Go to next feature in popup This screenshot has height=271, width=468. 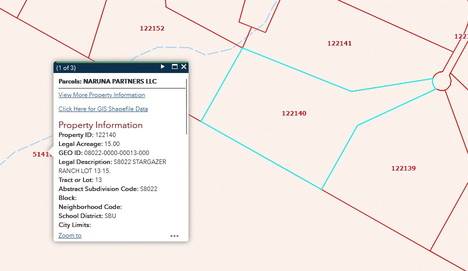tap(162, 66)
